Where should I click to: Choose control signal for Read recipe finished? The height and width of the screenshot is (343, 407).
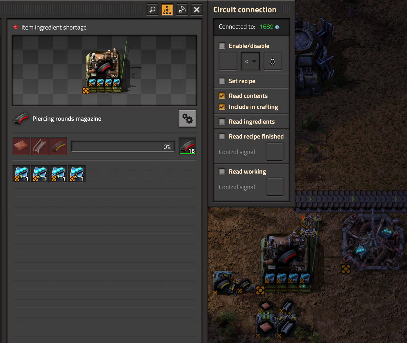[x=275, y=152]
